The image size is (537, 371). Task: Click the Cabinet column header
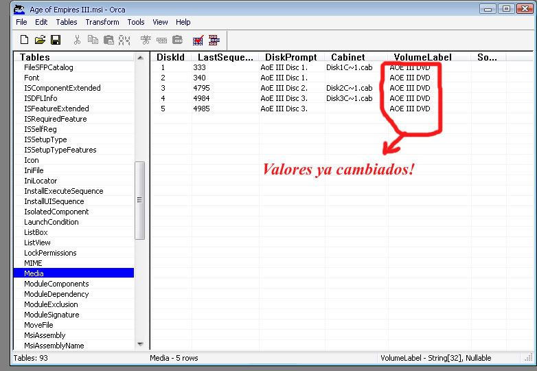[348, 57]
